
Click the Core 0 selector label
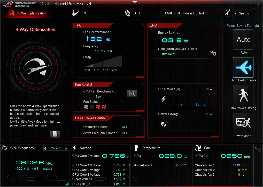55,148
